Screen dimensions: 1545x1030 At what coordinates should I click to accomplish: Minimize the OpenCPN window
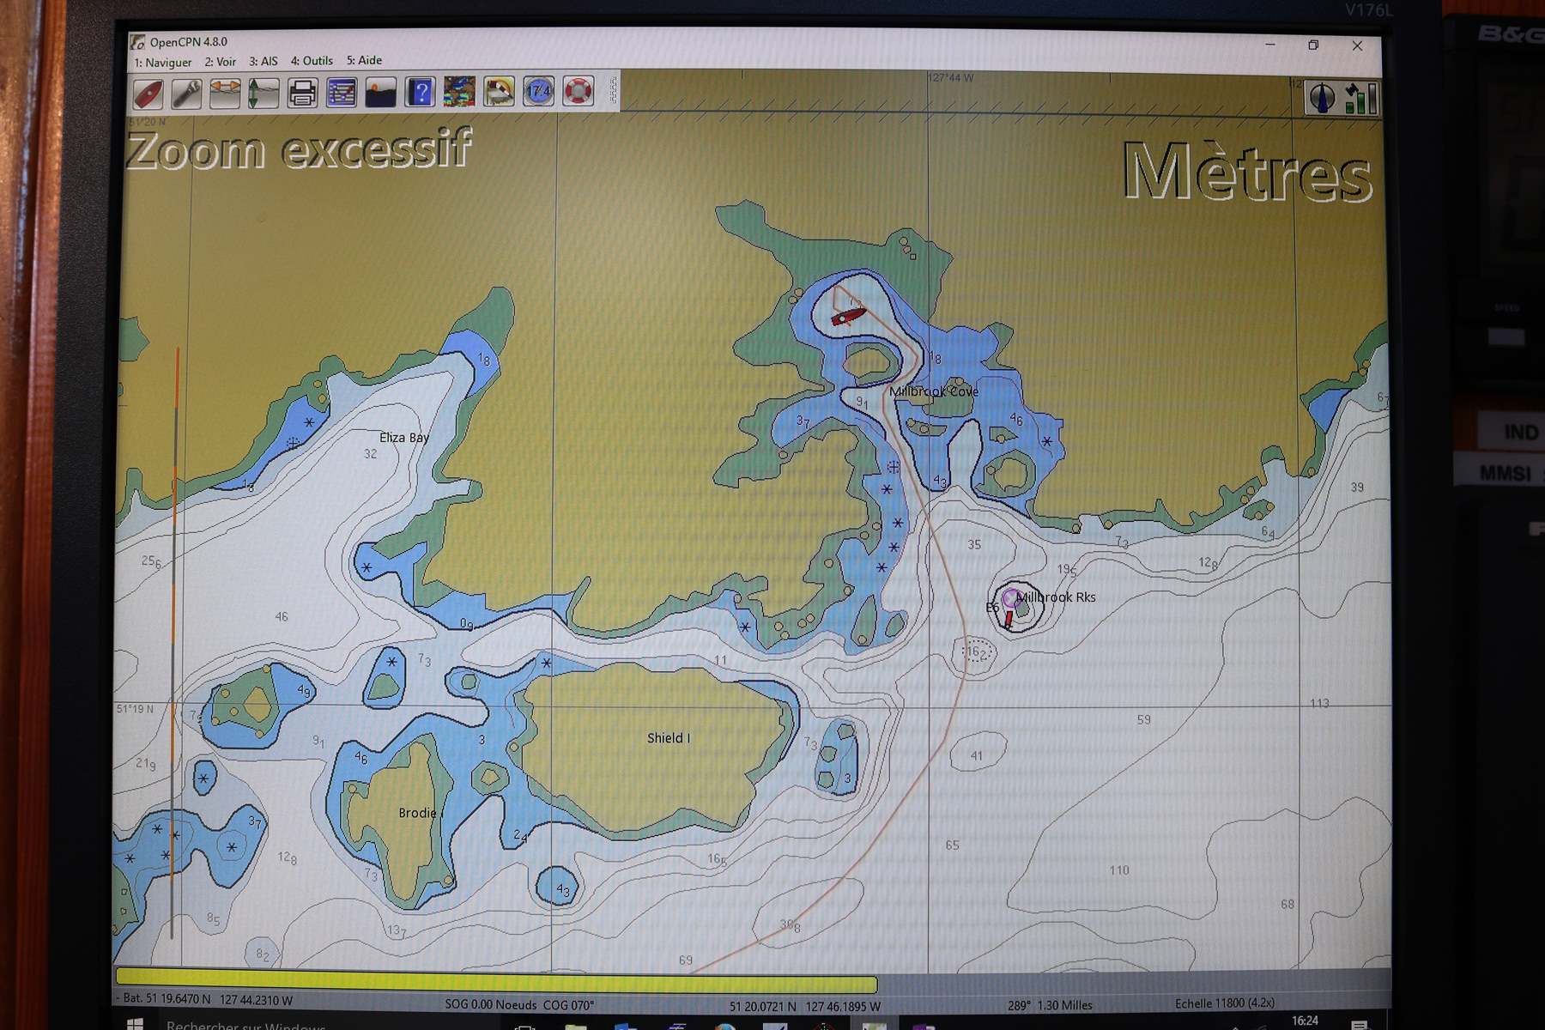1269,45
